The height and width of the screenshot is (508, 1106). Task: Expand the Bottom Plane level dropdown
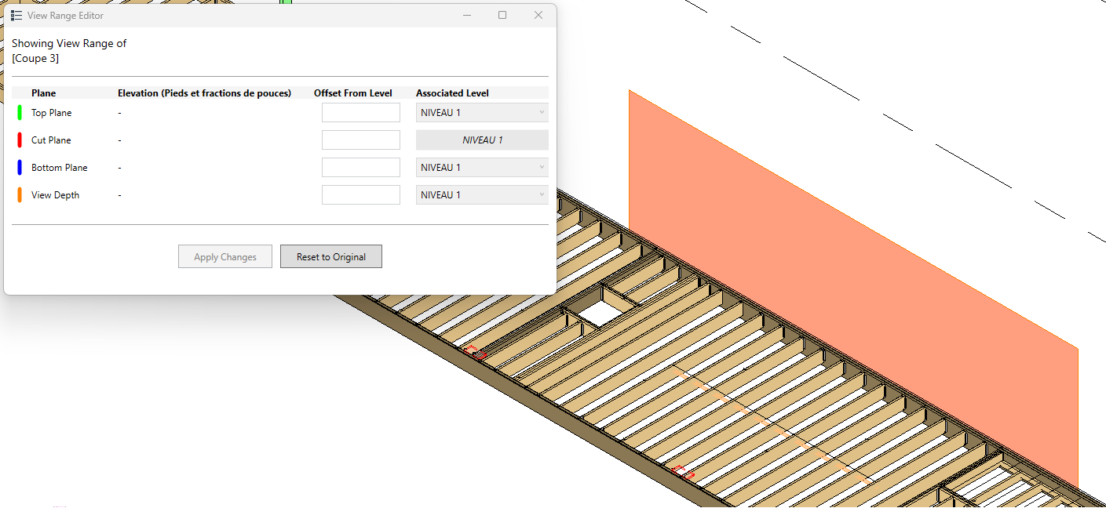click(481, 168)
